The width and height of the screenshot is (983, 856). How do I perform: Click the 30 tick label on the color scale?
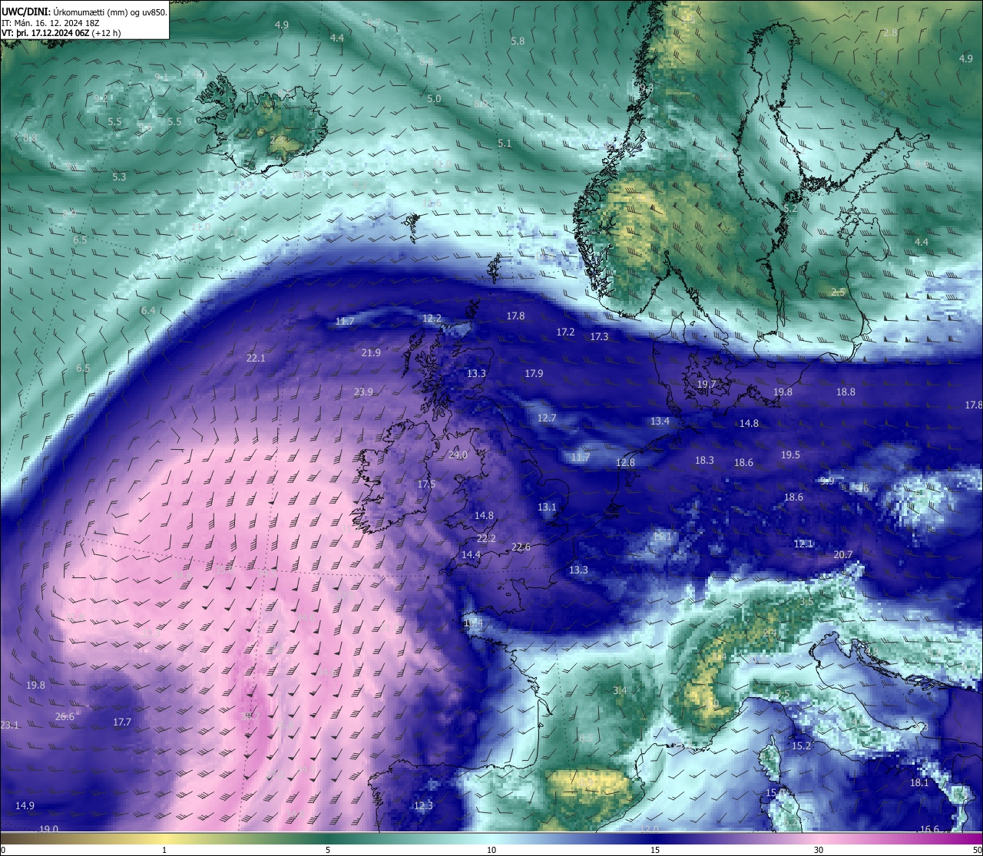[x=819, y=850]
